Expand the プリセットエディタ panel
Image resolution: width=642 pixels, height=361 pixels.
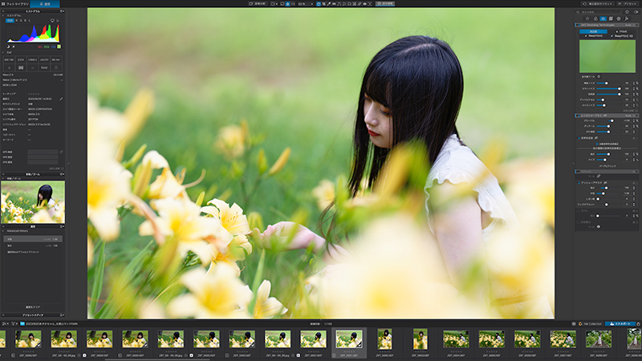[x=33, y=315]
